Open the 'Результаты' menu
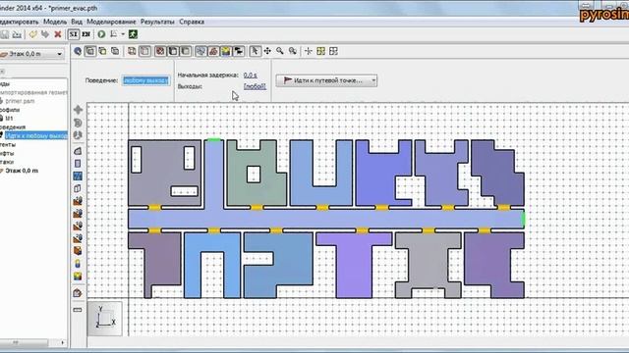This screenshot has height=353, width=629. 157,22
